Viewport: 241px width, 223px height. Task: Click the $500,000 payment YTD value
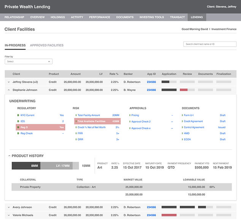coord(201,167)
